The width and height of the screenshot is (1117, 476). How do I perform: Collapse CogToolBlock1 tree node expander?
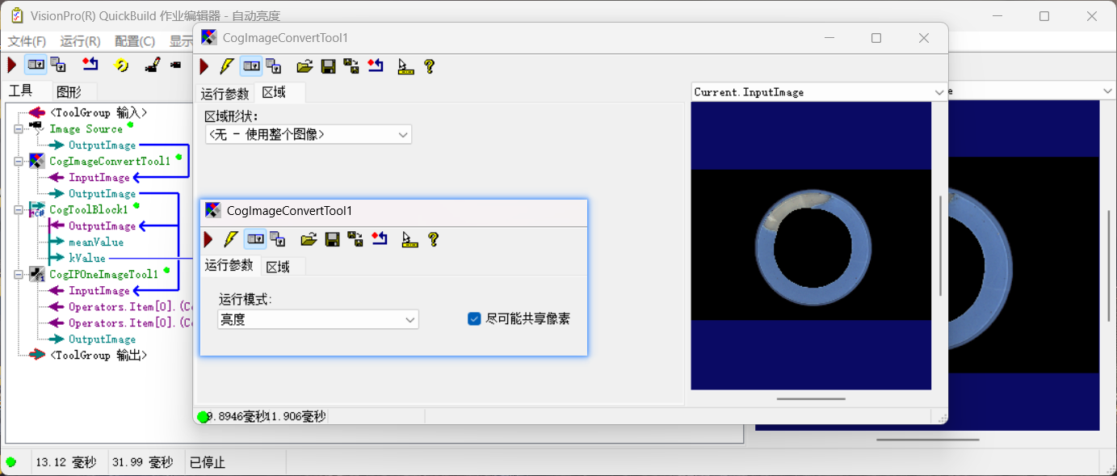pos(19,209)
